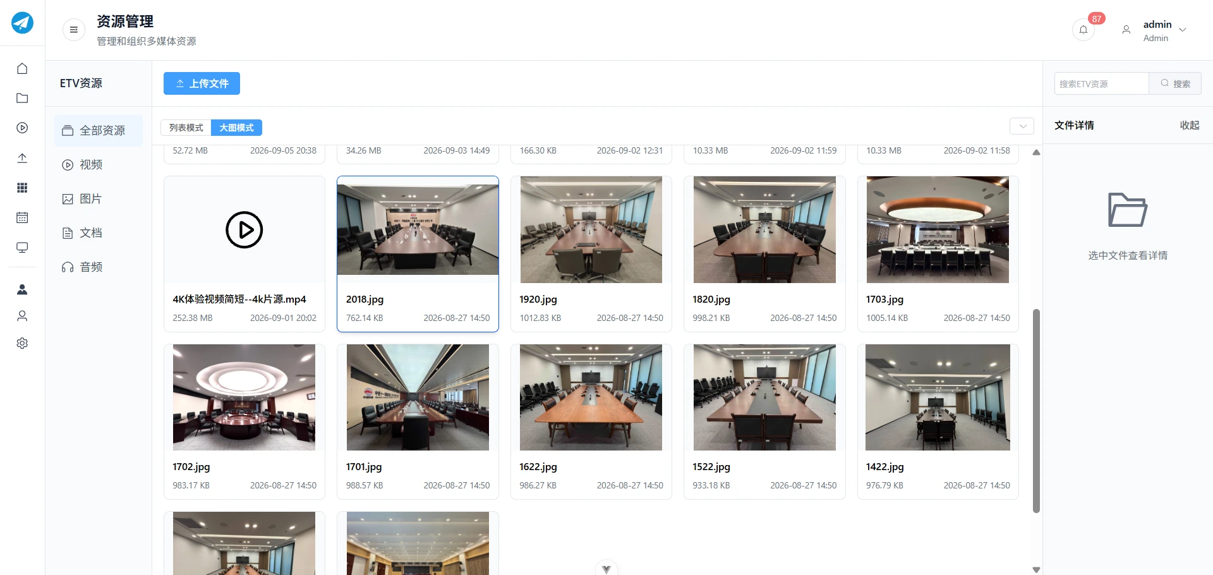
Task: Open notifications bell with 87 badge
Action: click(1083, 30)
